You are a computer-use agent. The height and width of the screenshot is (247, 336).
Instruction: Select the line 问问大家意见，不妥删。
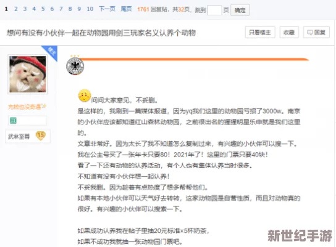125,100
